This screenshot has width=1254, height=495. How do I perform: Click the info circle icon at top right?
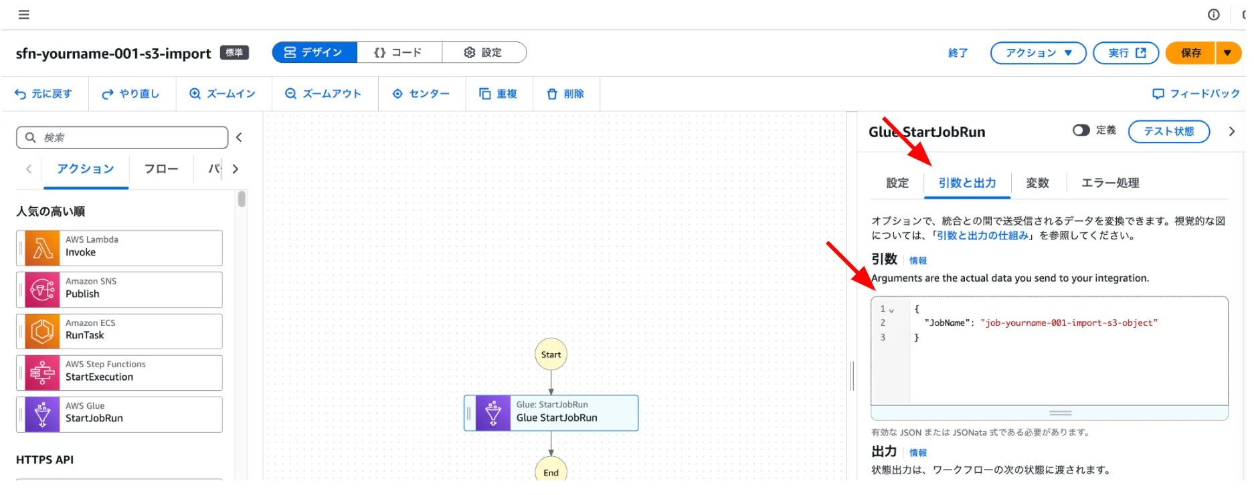[1213, 15]
